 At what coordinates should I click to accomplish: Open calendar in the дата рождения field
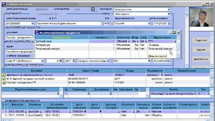(169, 23)
